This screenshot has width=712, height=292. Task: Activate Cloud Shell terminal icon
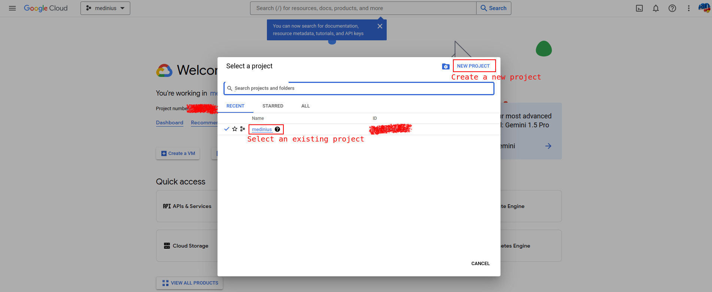point(639,8)
